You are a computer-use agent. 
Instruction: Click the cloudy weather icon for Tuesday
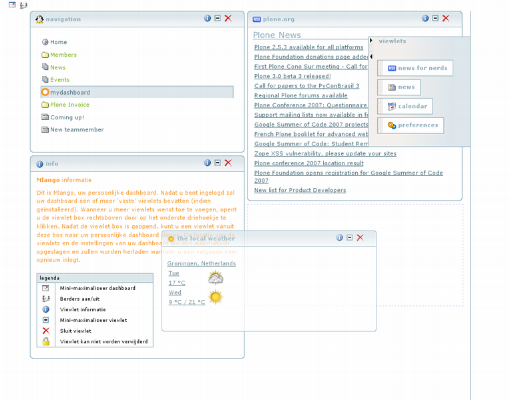(x=215, y=278)
